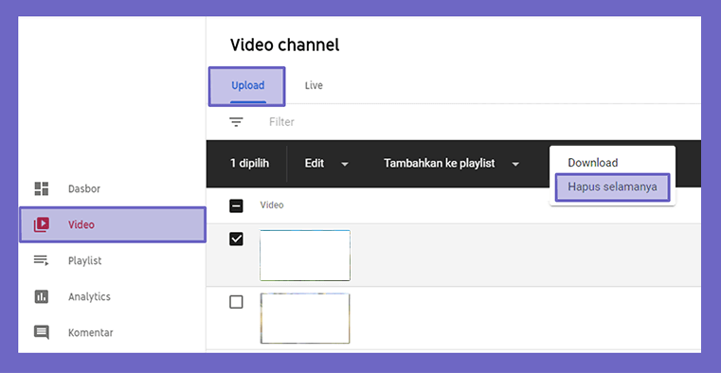
Task: Expand the Edit dropdown arrow
Action: 345,164
